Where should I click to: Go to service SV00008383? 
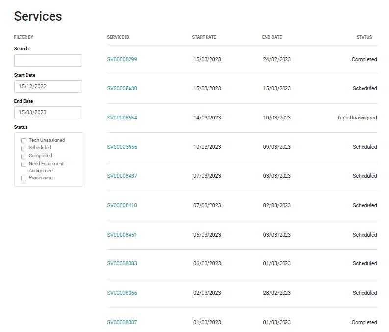tap(122, 263)
